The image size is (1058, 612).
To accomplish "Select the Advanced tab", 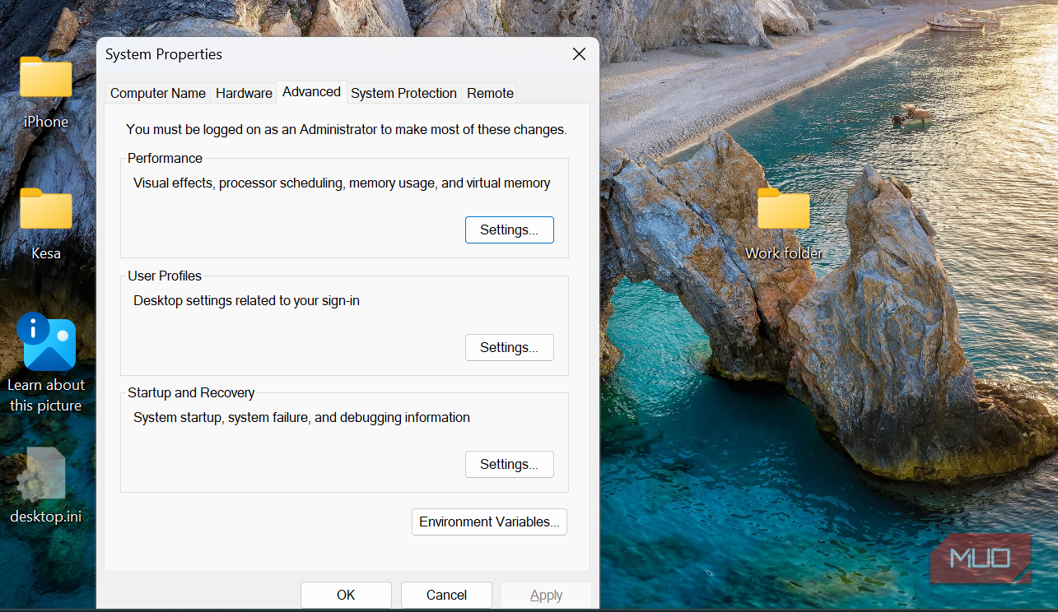I will coord(311,92).
